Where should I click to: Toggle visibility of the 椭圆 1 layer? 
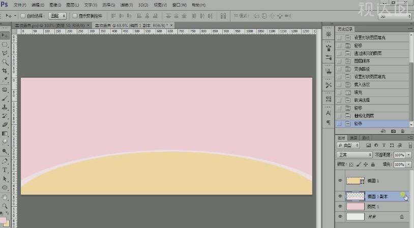[x=339, y=181]
